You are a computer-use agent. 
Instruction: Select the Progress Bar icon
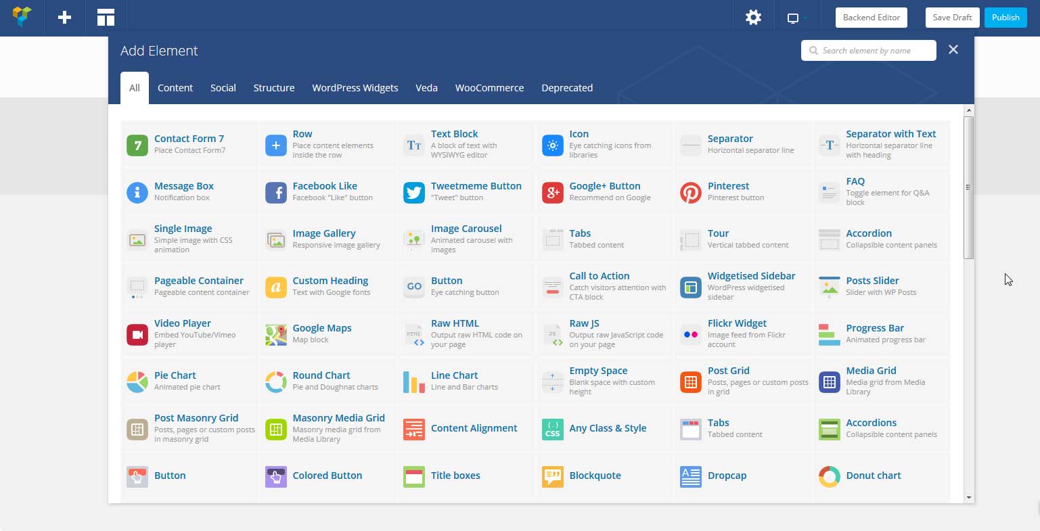830,334
